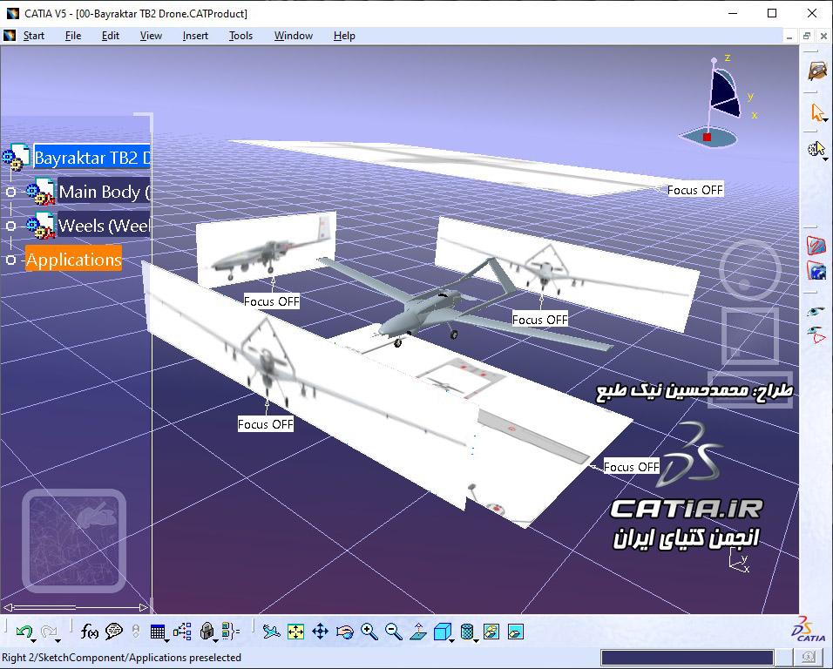This screenshot has width=833, height=669.
Task: Click the upper eye display icon
Action: [x=816, y=311]
